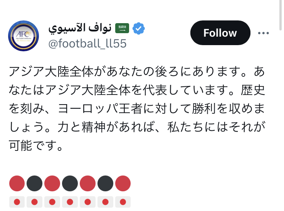Viewport: 284px width, 211px height.
Task: Click the Saudi Arabia flag emoji
Action: [123, 28]
